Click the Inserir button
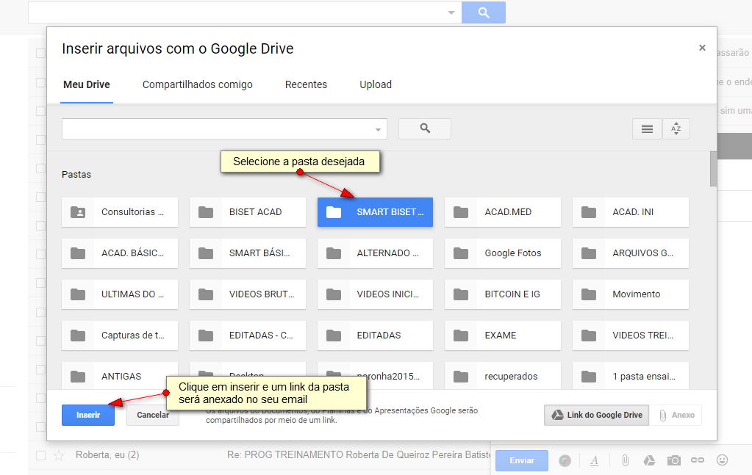 click(88, 415)
